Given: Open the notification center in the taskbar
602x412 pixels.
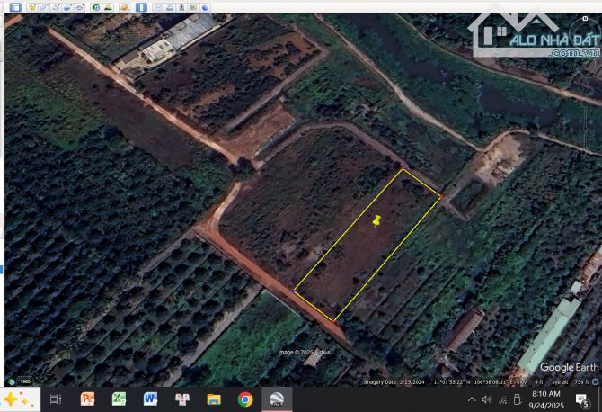Looking at the screenshot, I should (x=581, y=399).
